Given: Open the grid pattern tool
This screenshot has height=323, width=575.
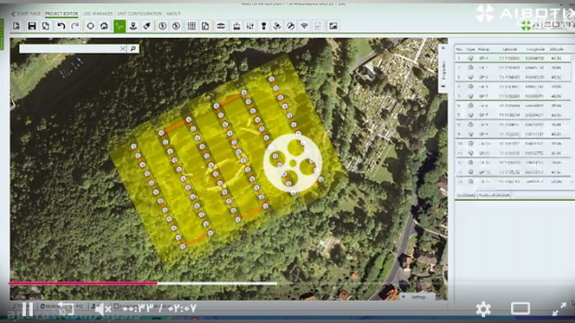Looking at the screenshot, I should point(192,26).
